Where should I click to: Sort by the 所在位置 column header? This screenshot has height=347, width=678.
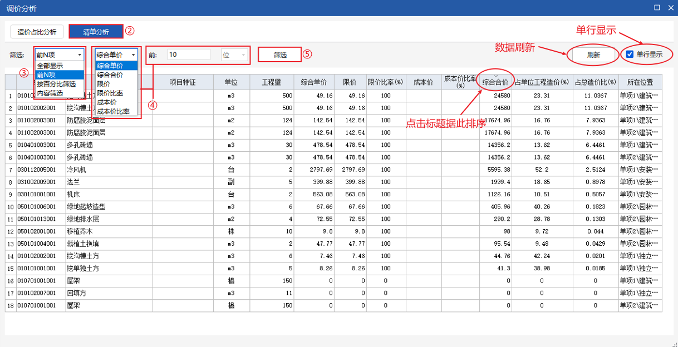639,82
